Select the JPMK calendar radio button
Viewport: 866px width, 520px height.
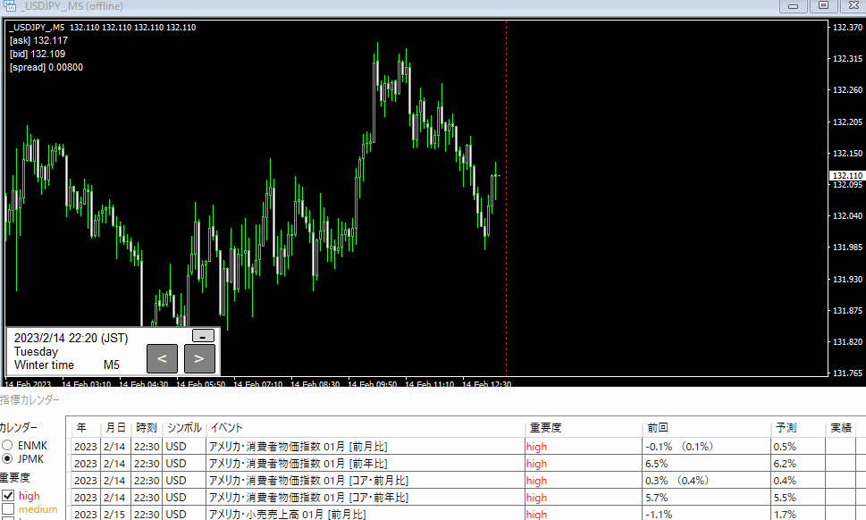[8, 459]
